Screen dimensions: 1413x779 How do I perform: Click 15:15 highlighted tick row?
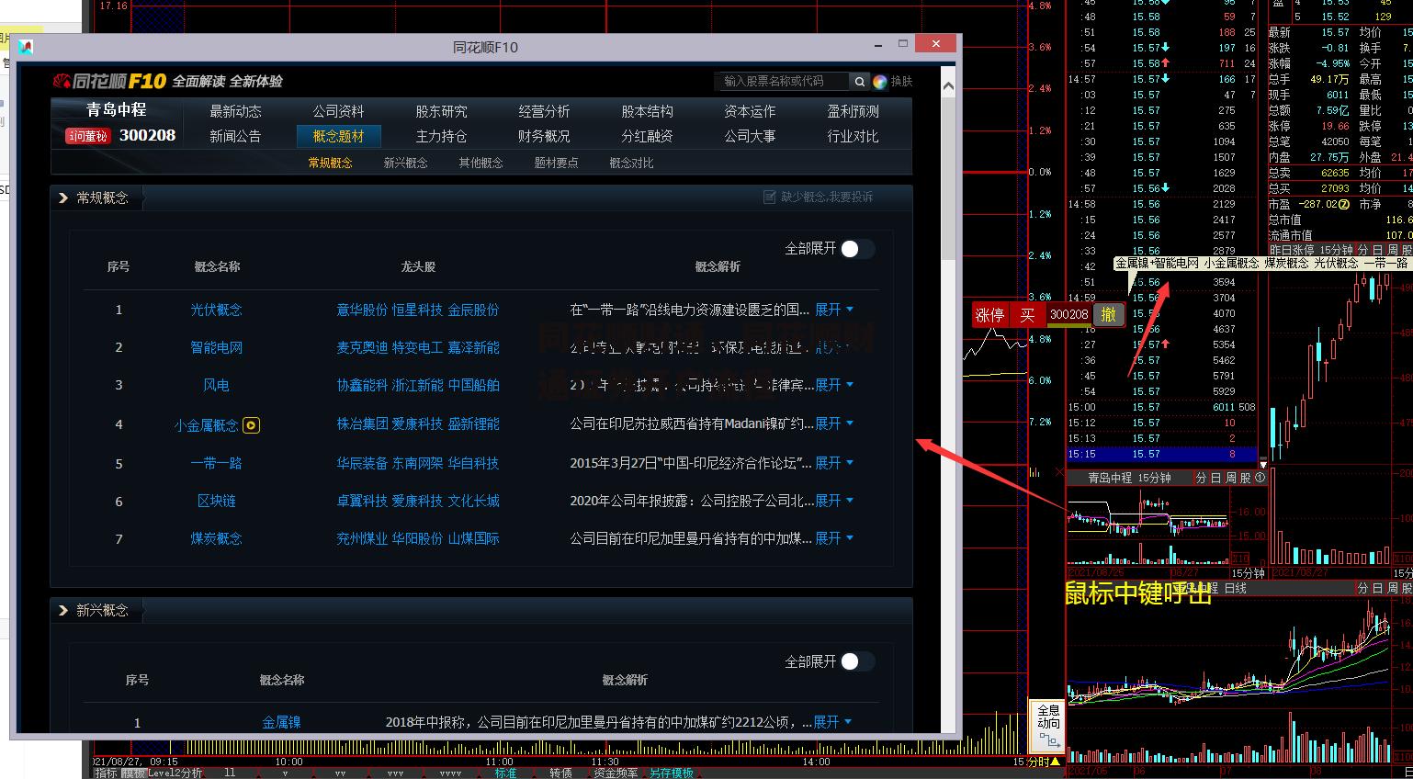click(x=1161, y=454)
